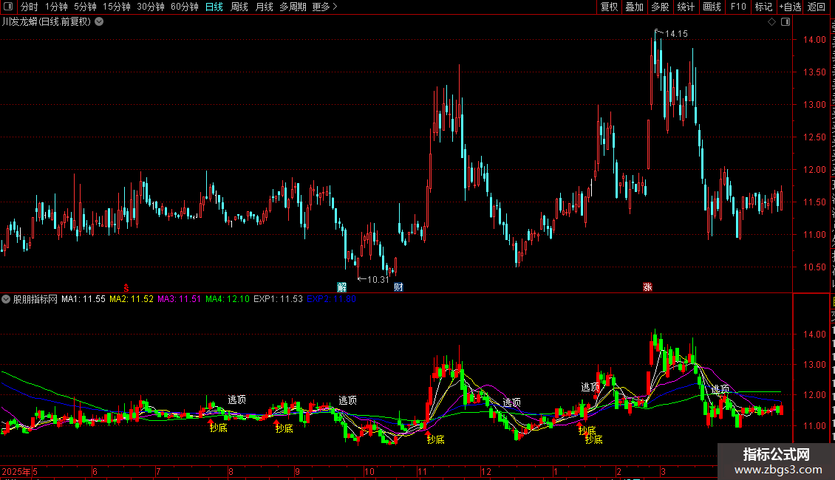Click month 11 on the timeline
835x480 pixels.
(422, 471)
